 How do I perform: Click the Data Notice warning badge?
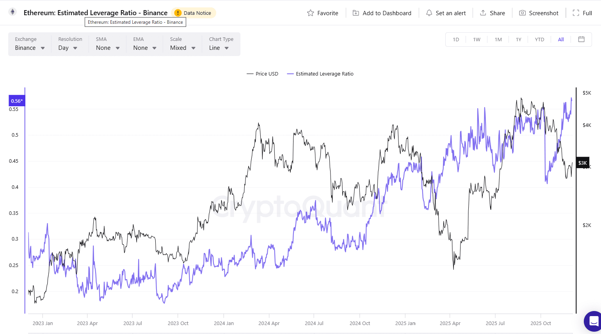[x=194, y=12]
